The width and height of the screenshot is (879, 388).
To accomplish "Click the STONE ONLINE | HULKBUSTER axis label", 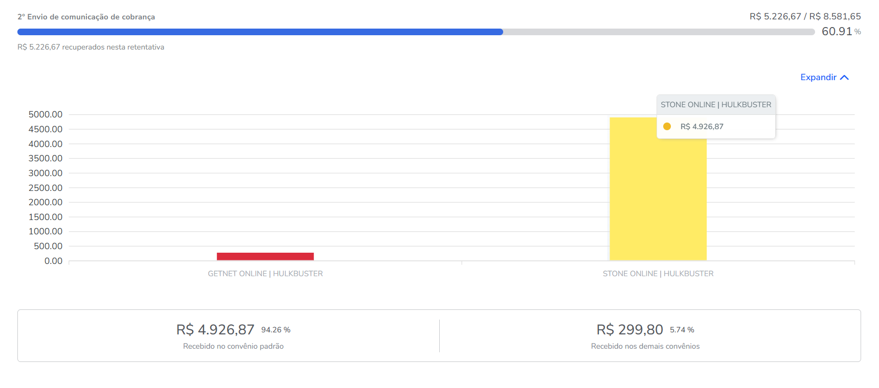I will click(x=658, y=274).
